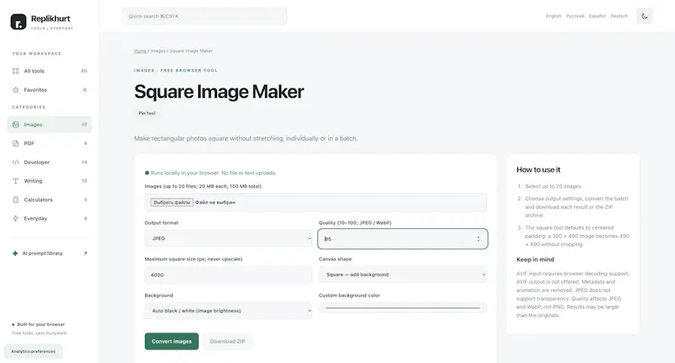This screenshot has width=675, height=363.
Task: Click the Writing text icon
Action: 15,181
